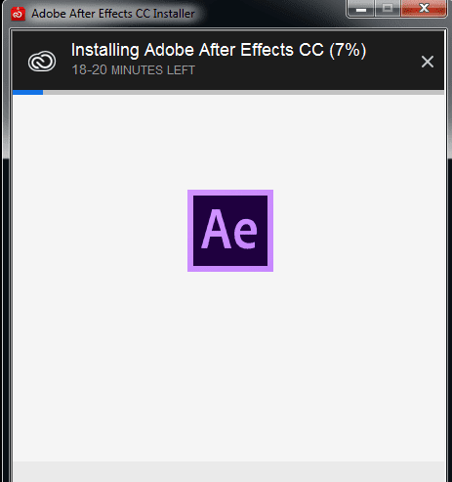Click the "Adobe After Effects CC Installer" window title

(x=113, y=14)
